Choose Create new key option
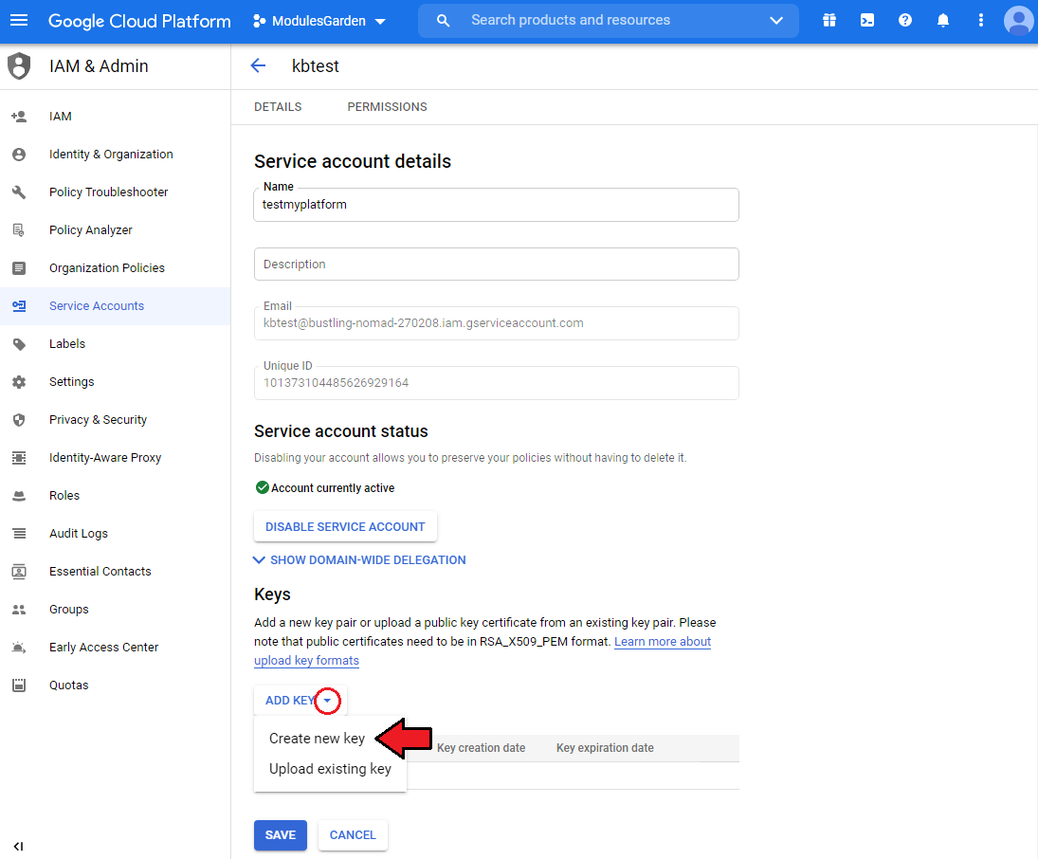The width and height of the screenshot is (1038, 859). 318,739
